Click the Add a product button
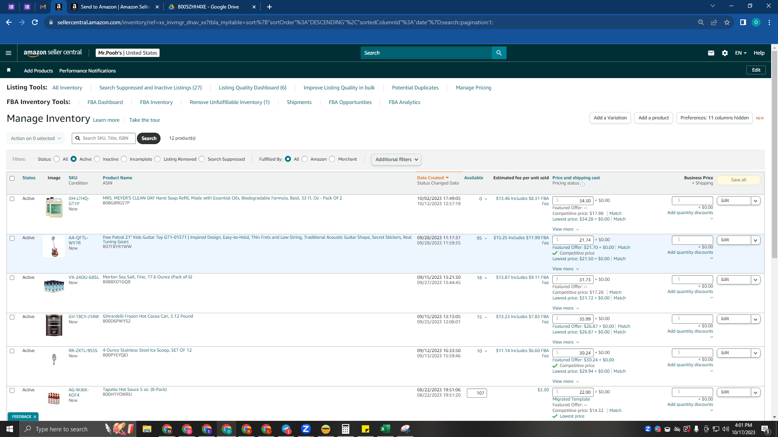778x437 pixels. 654,118
